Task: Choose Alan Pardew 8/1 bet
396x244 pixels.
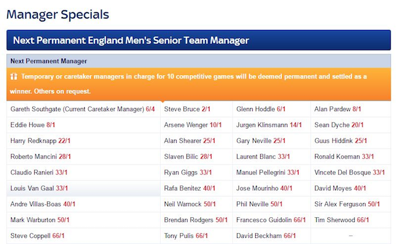Action: 351,109
